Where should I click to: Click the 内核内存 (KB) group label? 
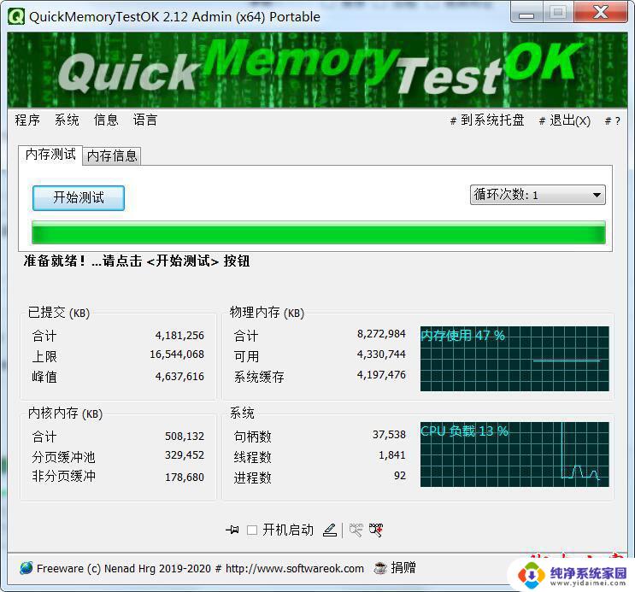[x=65, y=413]
